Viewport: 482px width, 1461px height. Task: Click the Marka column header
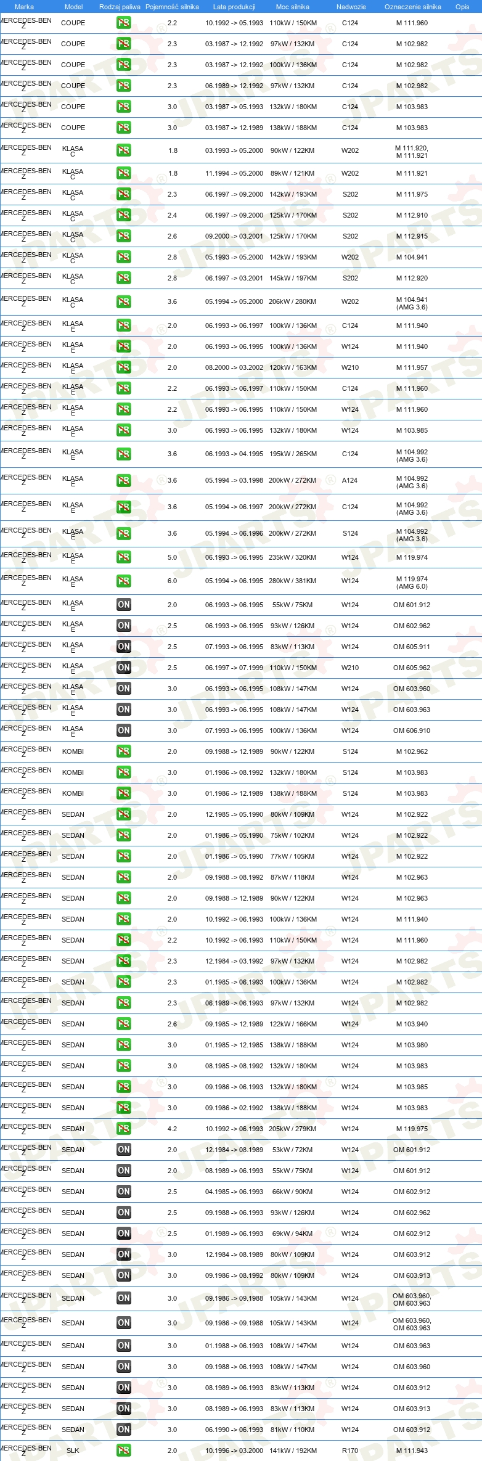tap(24, 7)
